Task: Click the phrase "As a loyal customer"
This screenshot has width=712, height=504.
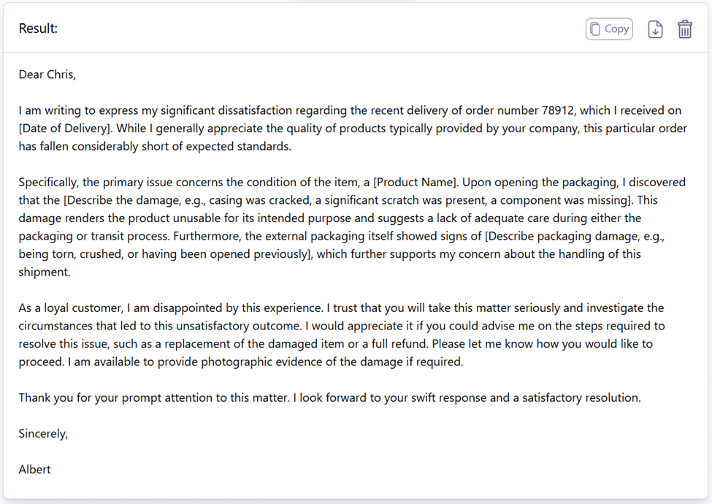Action: 70,308
